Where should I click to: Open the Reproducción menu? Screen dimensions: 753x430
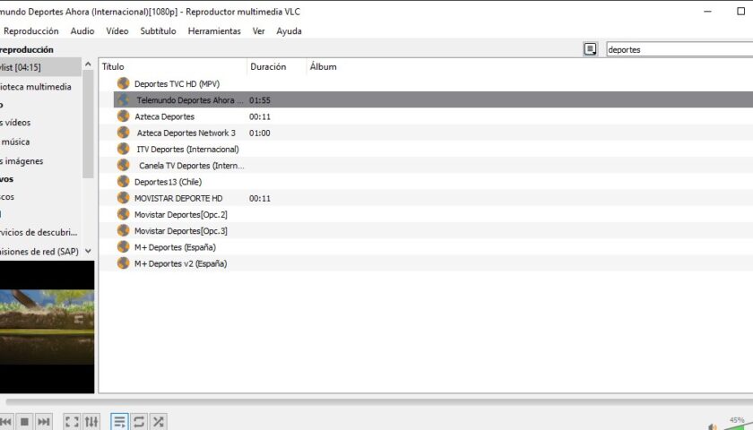31,30
